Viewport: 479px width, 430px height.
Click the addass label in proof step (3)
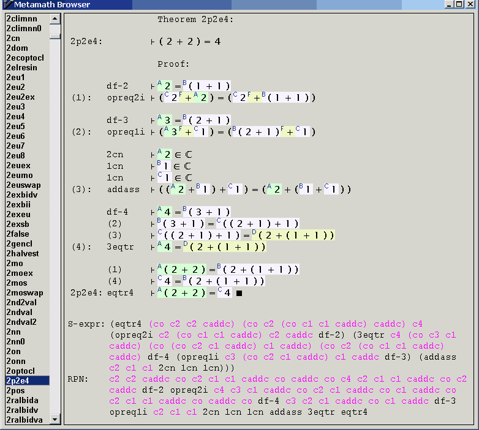123,190
